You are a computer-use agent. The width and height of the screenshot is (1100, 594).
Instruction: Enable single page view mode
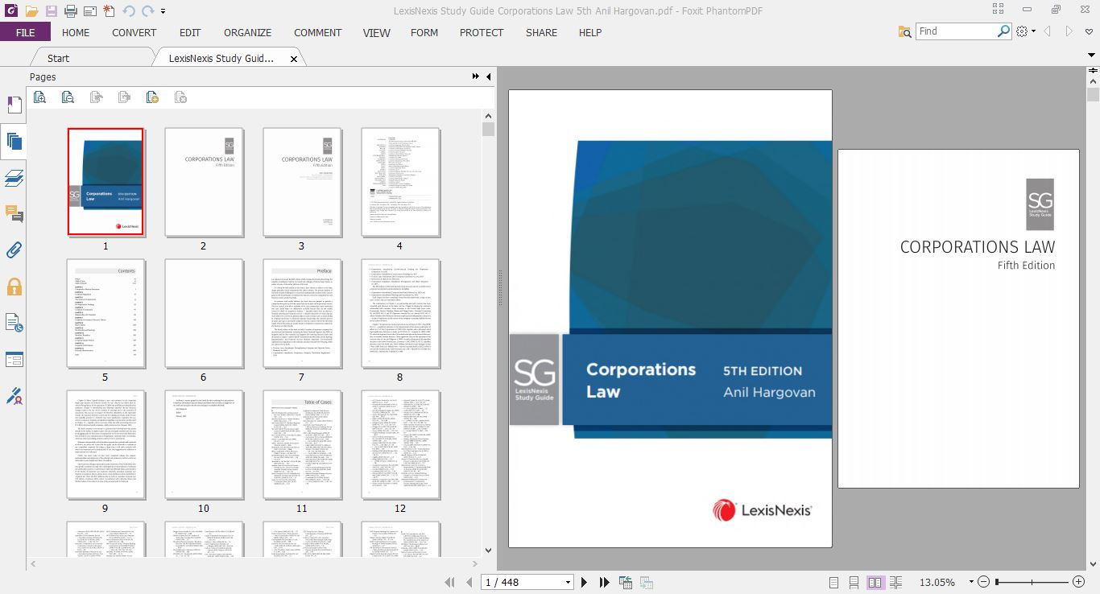click(x=833, y=582)
